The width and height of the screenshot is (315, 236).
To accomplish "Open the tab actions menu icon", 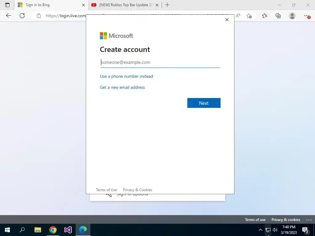I will 7,5.
